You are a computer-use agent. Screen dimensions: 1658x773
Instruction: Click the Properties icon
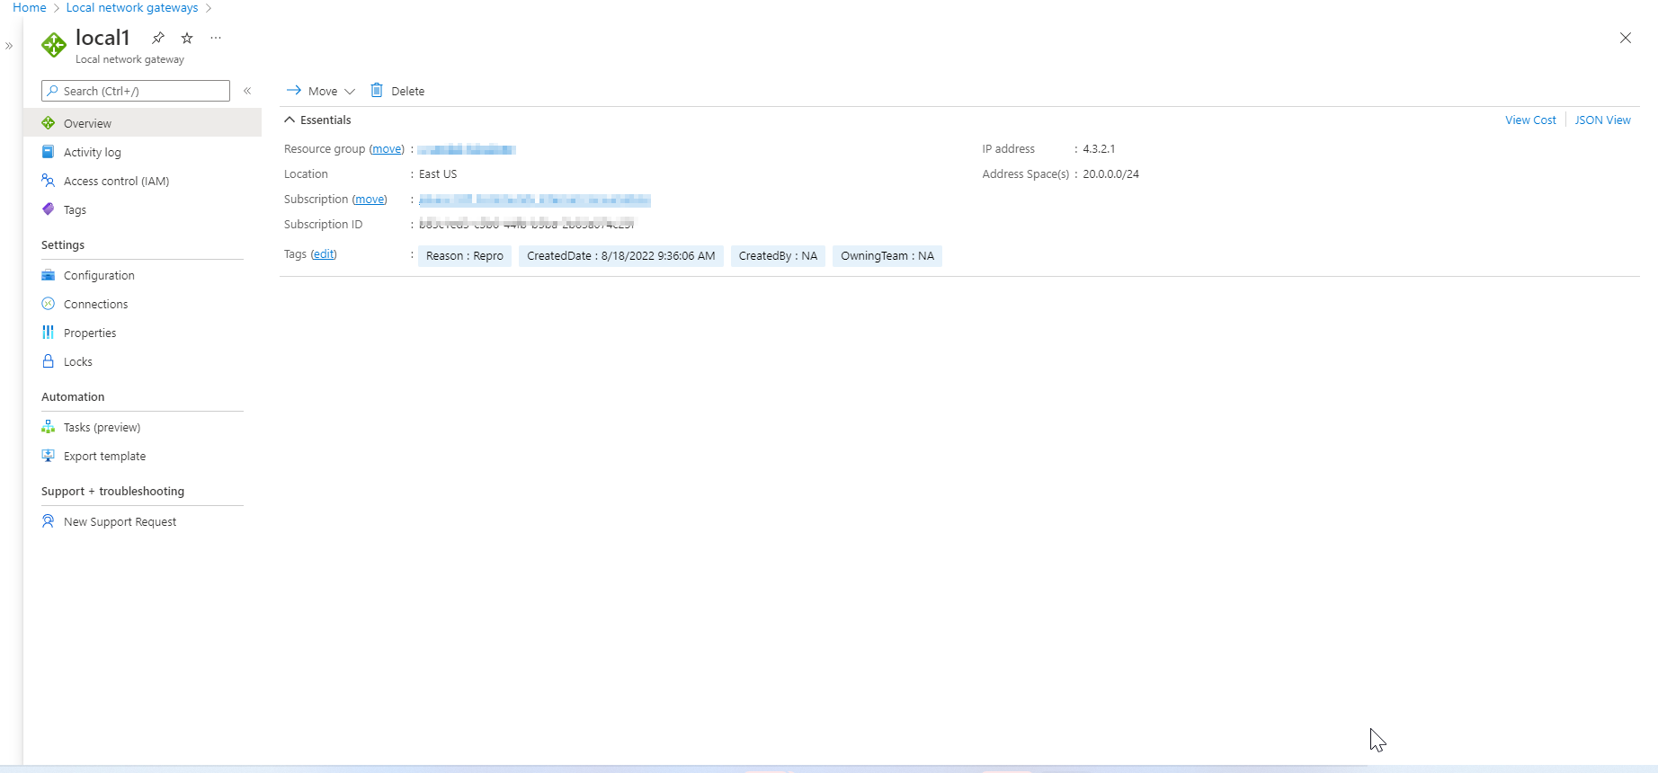coord(49,333)
